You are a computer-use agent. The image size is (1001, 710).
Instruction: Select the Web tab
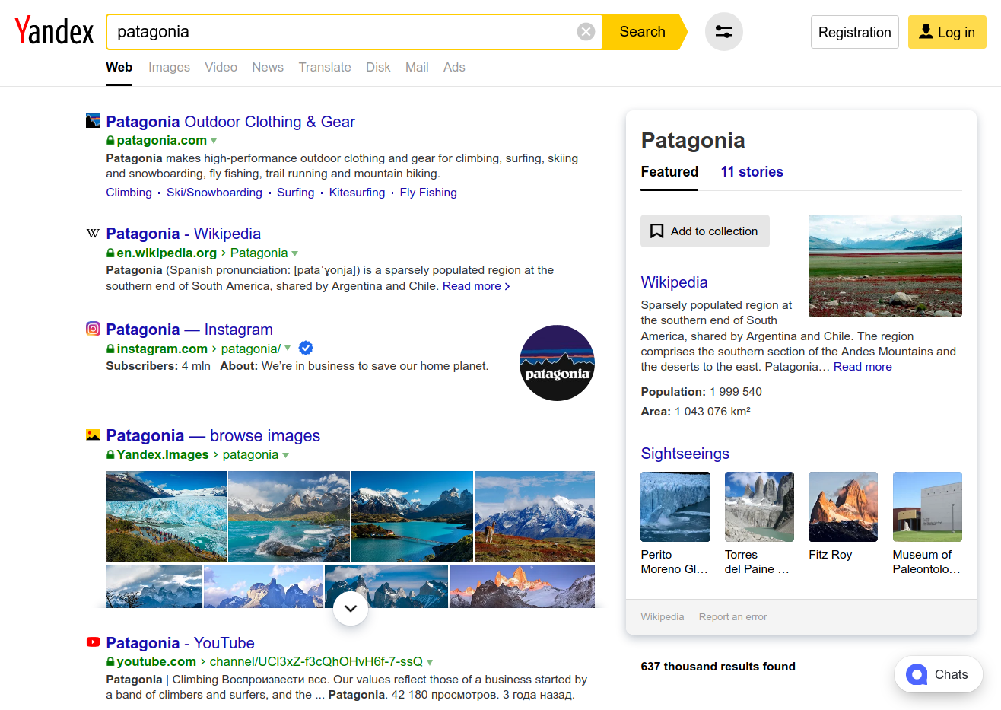pyautogui.click(x=119, y=67)
